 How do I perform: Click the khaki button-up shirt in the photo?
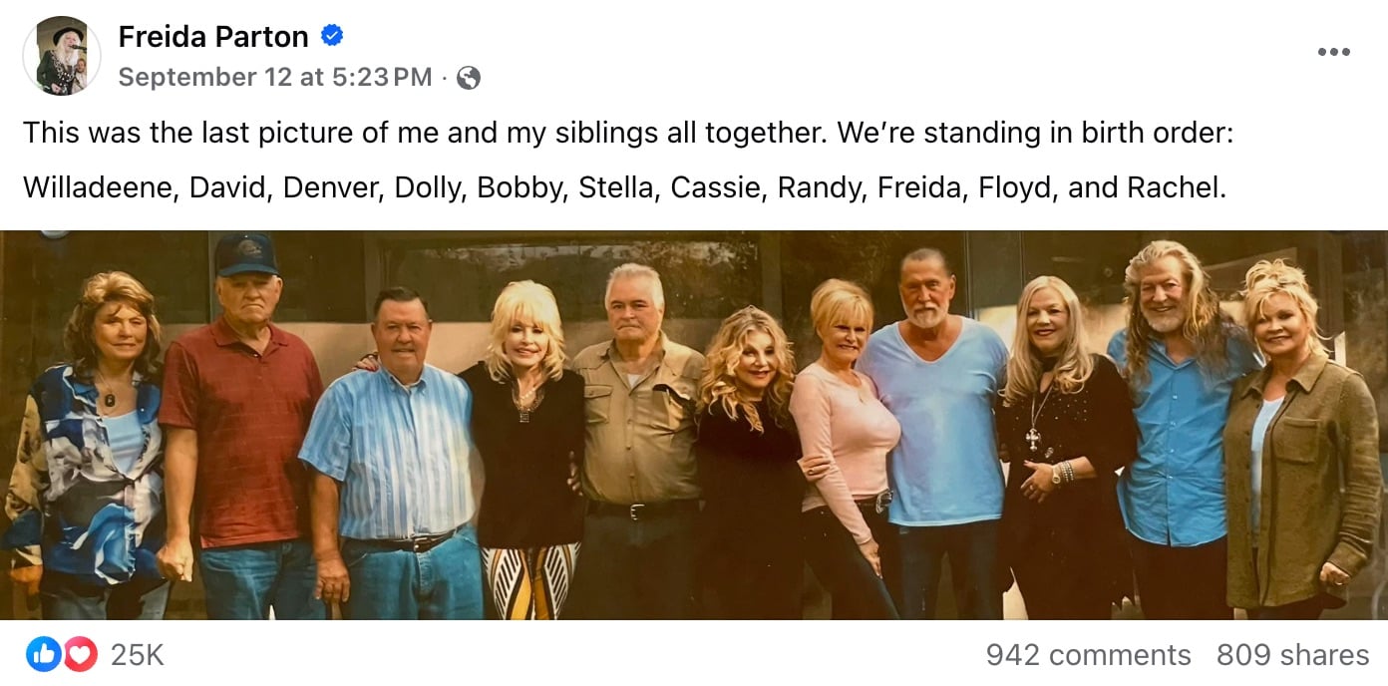coord(638,419)
